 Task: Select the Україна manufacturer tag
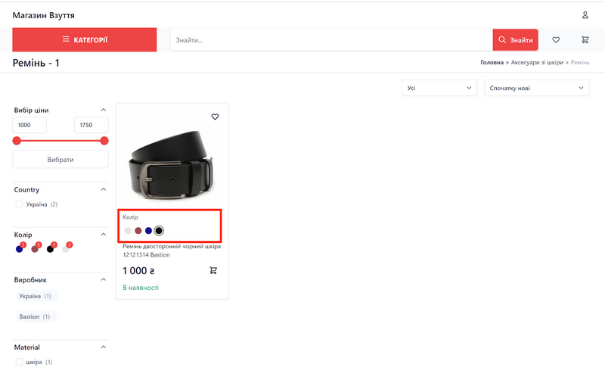pyautogui.click(x=36, y=296)
